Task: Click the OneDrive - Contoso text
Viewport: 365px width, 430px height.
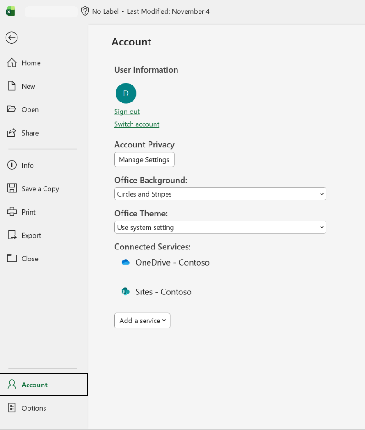Action: click(x=172, y=262)
